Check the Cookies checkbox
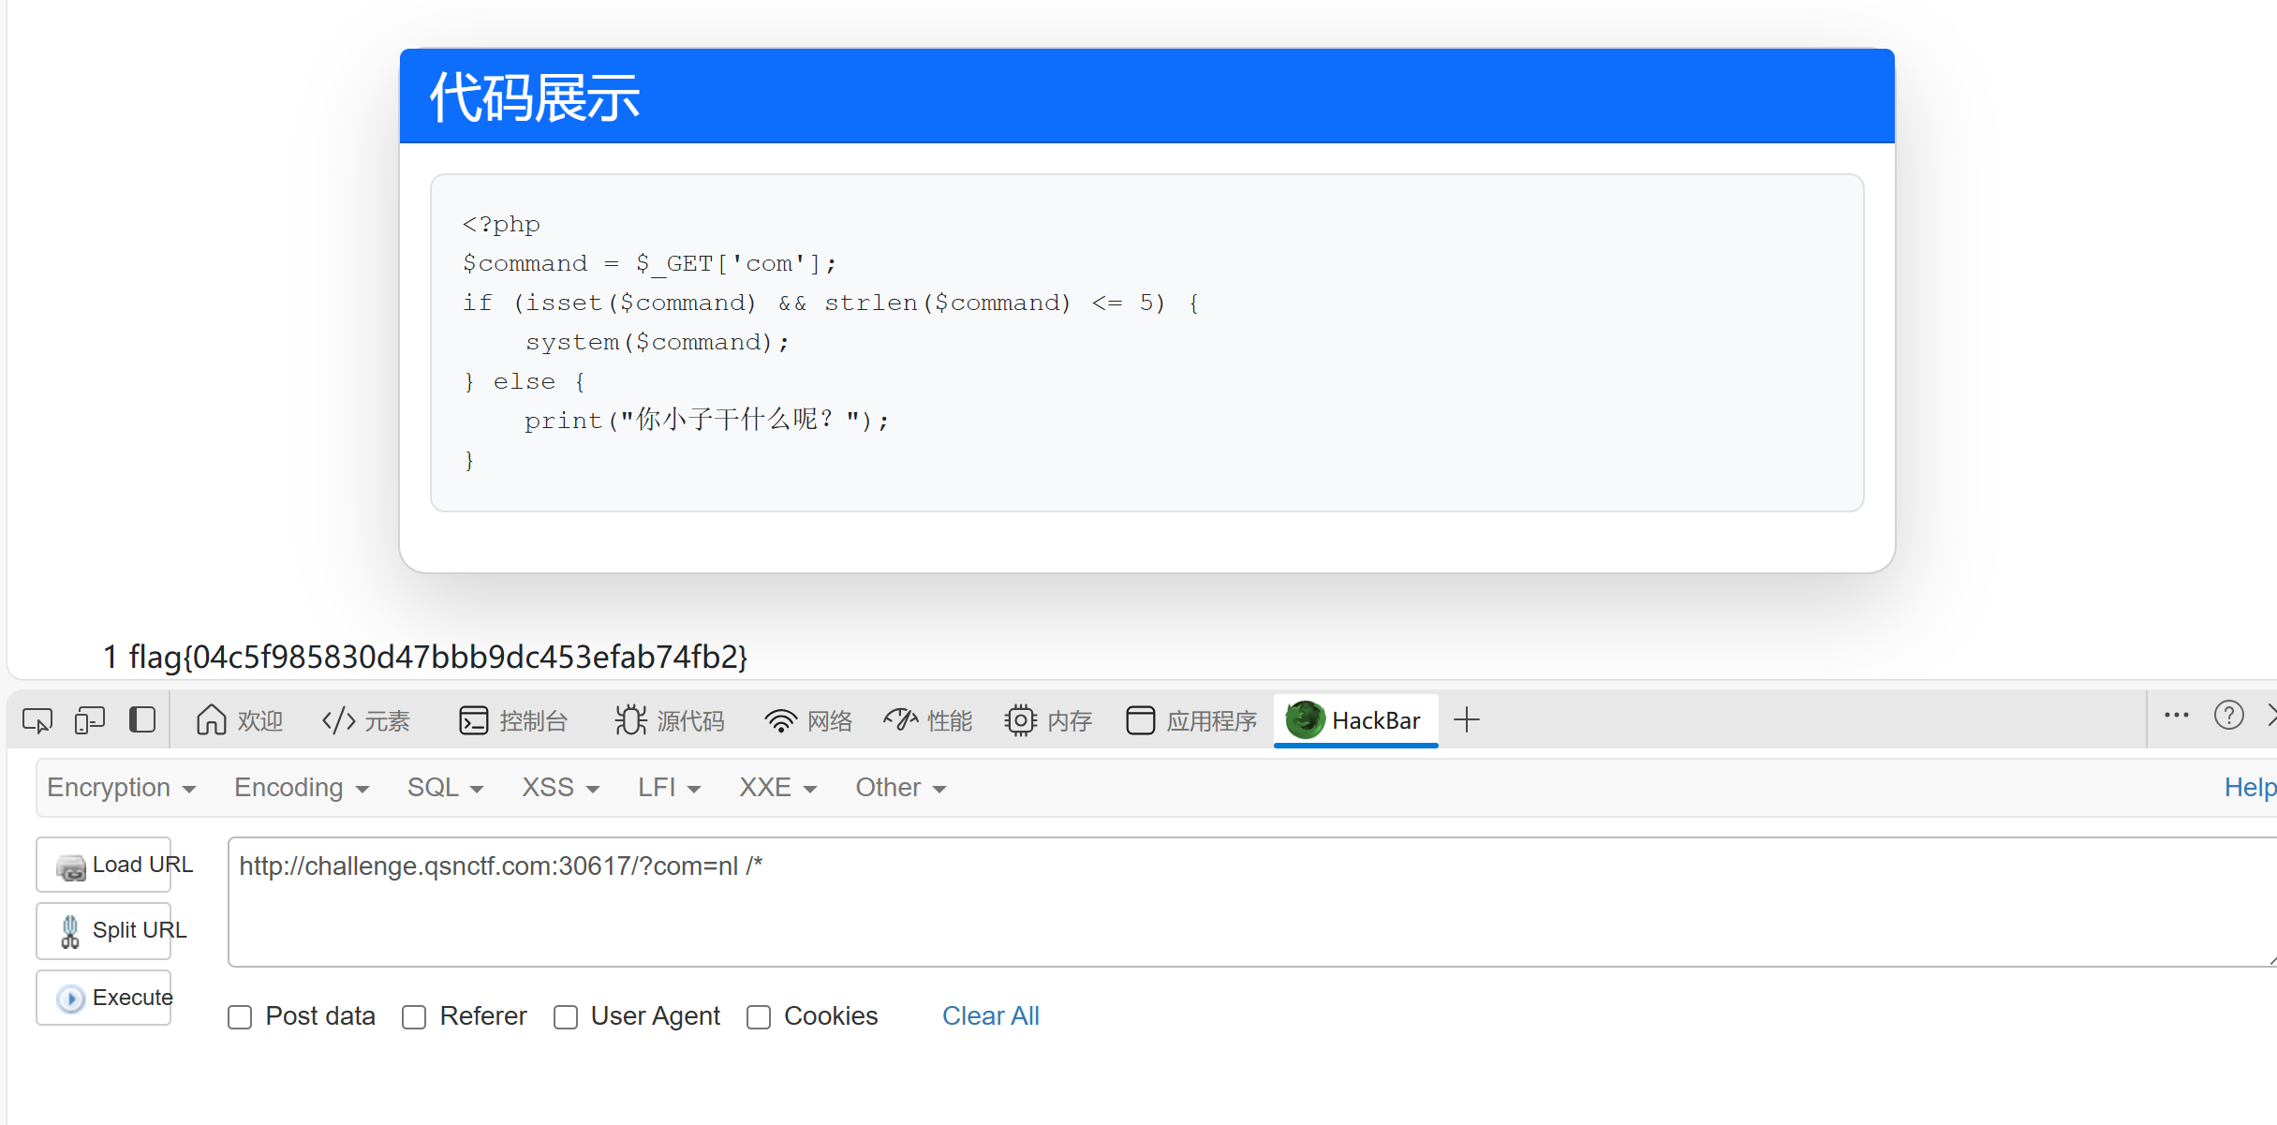Image resolution: width=2277 pixels, height=1125 pixels. [759, 1017]
